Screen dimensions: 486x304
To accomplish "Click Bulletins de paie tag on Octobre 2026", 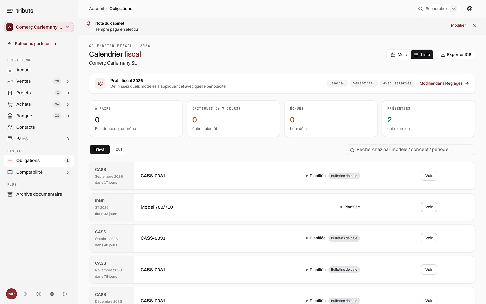I will (x=344, y=238).
